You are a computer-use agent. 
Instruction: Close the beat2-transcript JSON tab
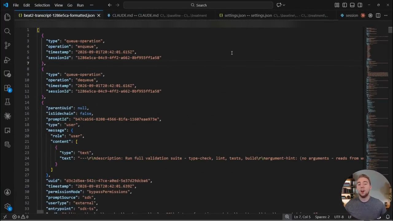coord(99,15)
